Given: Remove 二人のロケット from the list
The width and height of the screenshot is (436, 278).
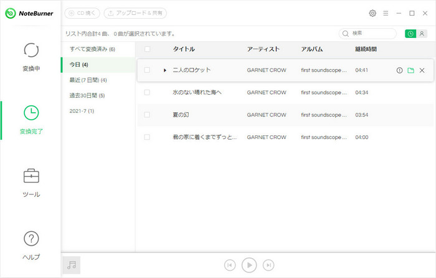Looking at the screenshot, I should (x=422, y=70).
